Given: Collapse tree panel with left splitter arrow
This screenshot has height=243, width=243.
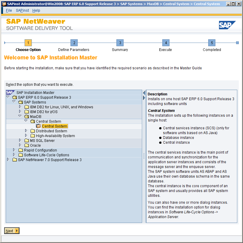Looking at the screenshot, I should tap(144, 93).
